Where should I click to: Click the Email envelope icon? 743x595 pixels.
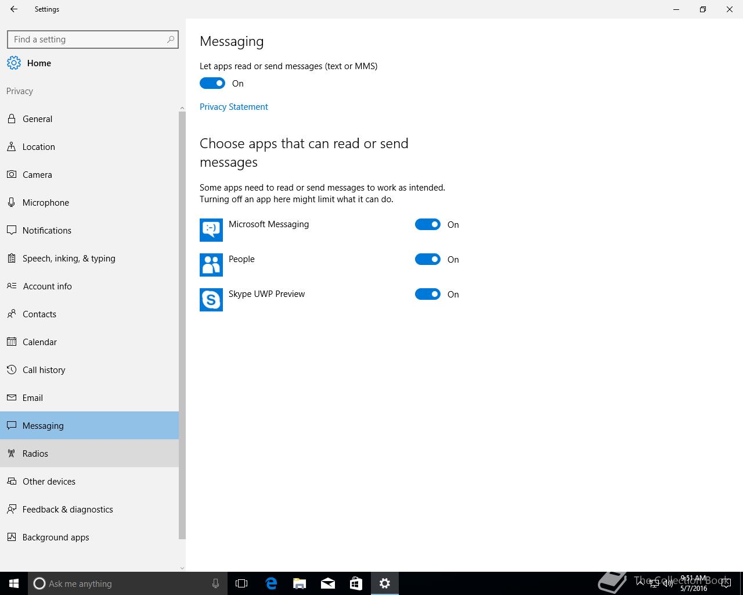(x=12, y=397)
